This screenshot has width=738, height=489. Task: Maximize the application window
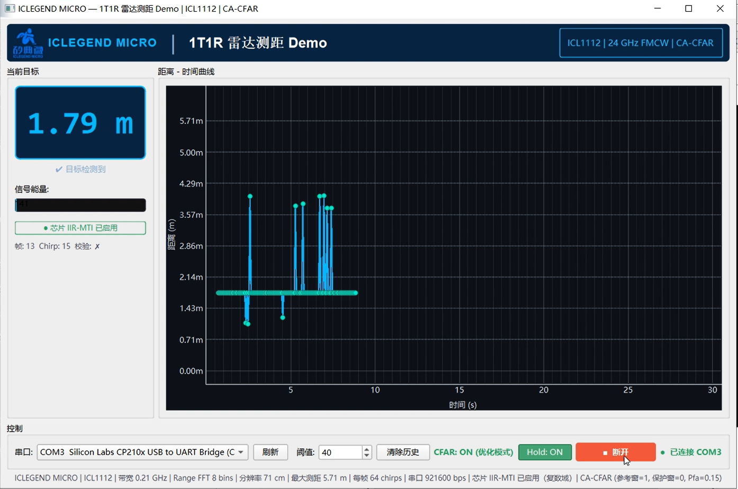pyautogui.click(x=689, y=8)
